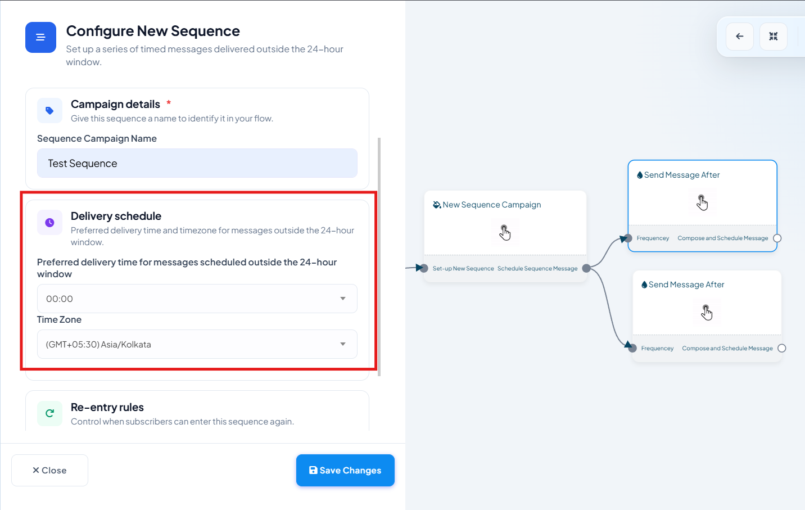Open the preferred delivery time dropdown
805x510 pixels.
click(x=197, y=299)
